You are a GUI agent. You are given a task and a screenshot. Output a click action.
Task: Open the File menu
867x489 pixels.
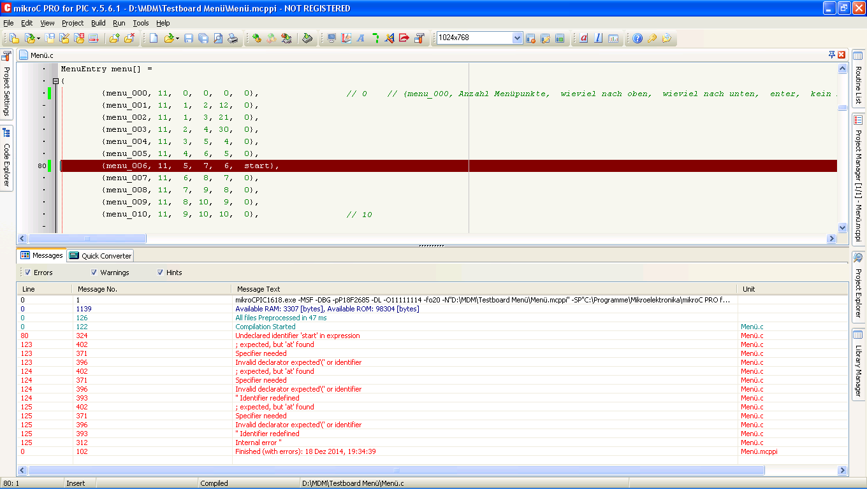point(8,23)
